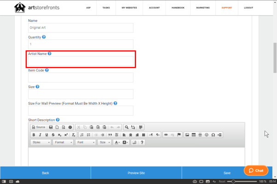
Task: Click the Find magnifier icon
Action: tap(127, 127)
